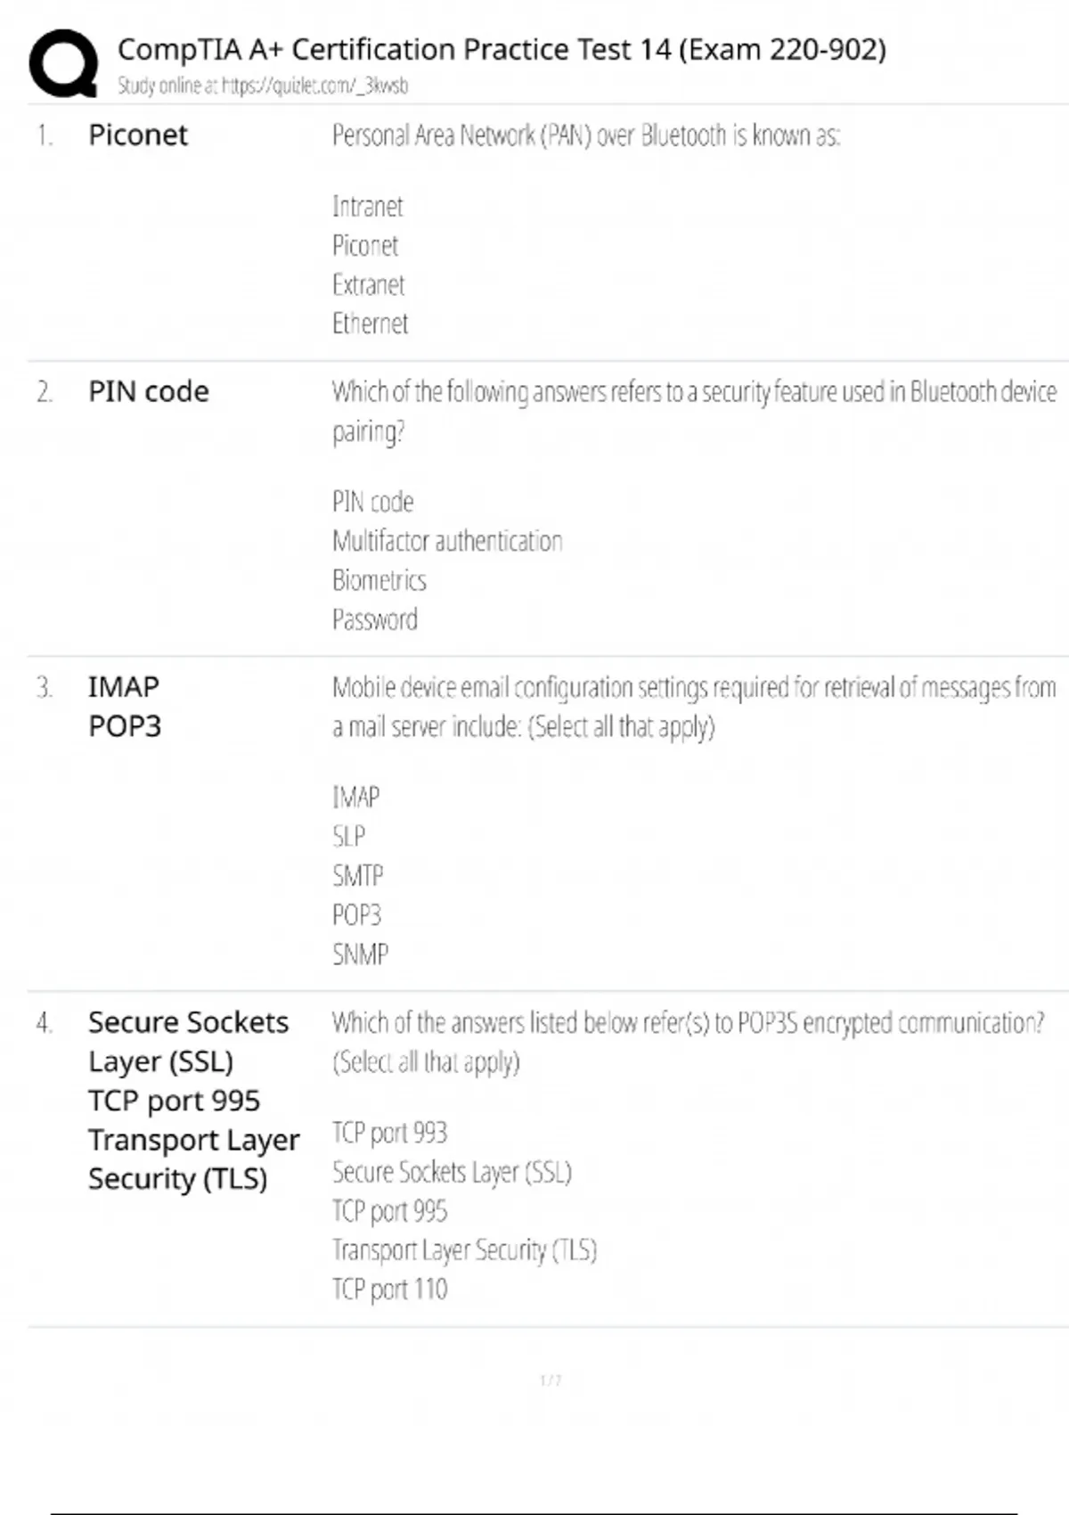Click the Bluetooth device pairing question text

point(693,411)
